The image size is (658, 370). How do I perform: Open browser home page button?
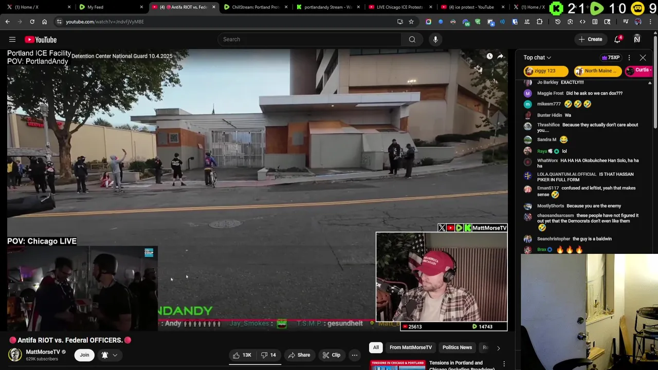tap(45, 22)
